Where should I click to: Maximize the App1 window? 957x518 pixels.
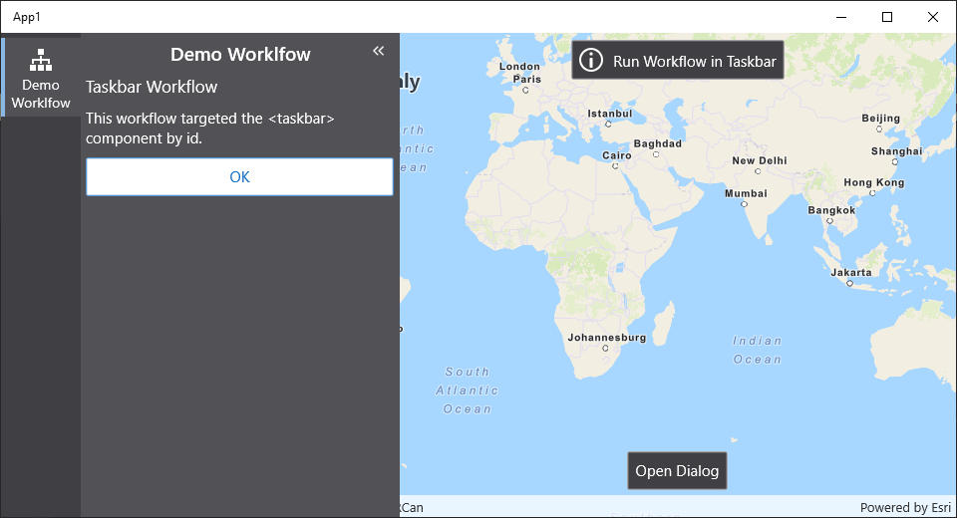tap(887, 17)
